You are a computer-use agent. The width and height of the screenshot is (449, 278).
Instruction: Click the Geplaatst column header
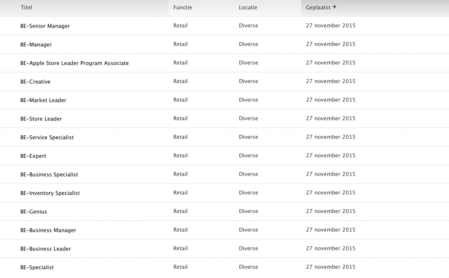(x=318, y=7)
